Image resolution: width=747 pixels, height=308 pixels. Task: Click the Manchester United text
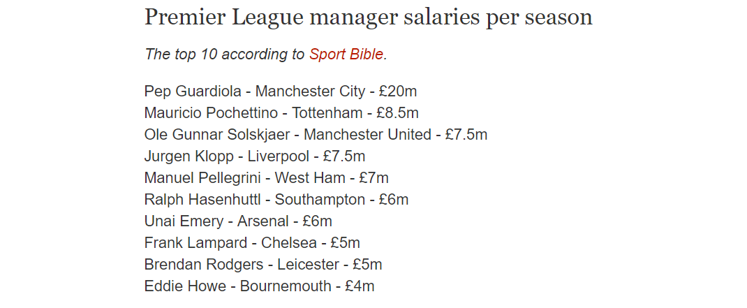(x=367, y=135)
